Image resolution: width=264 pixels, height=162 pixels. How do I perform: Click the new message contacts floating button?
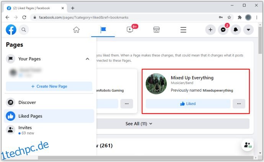coord(247,145)
